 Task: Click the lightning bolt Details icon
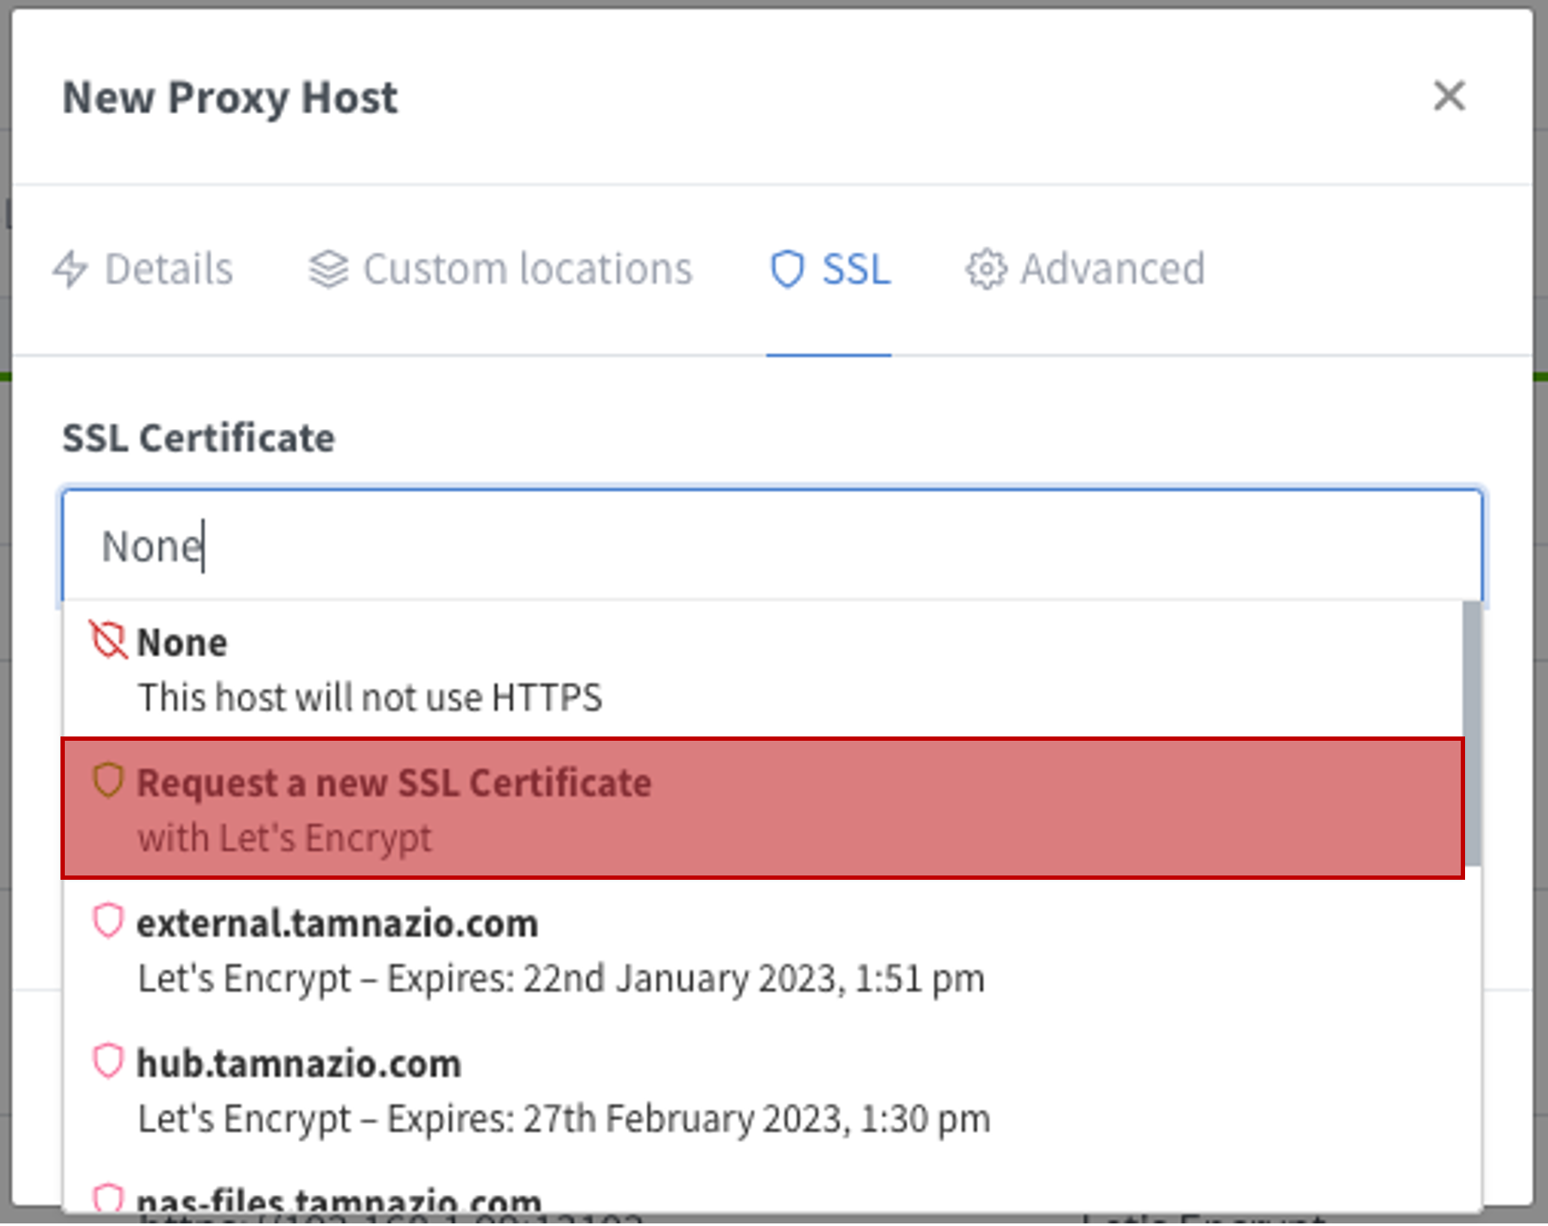click(x=71, y=269)
